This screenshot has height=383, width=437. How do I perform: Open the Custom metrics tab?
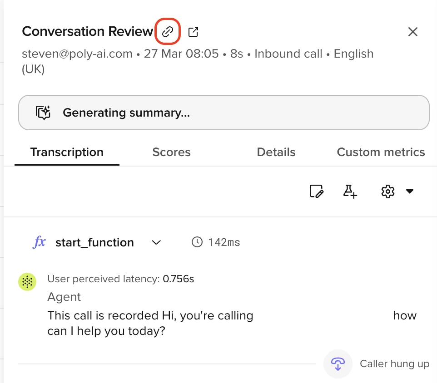click(381, 152)
